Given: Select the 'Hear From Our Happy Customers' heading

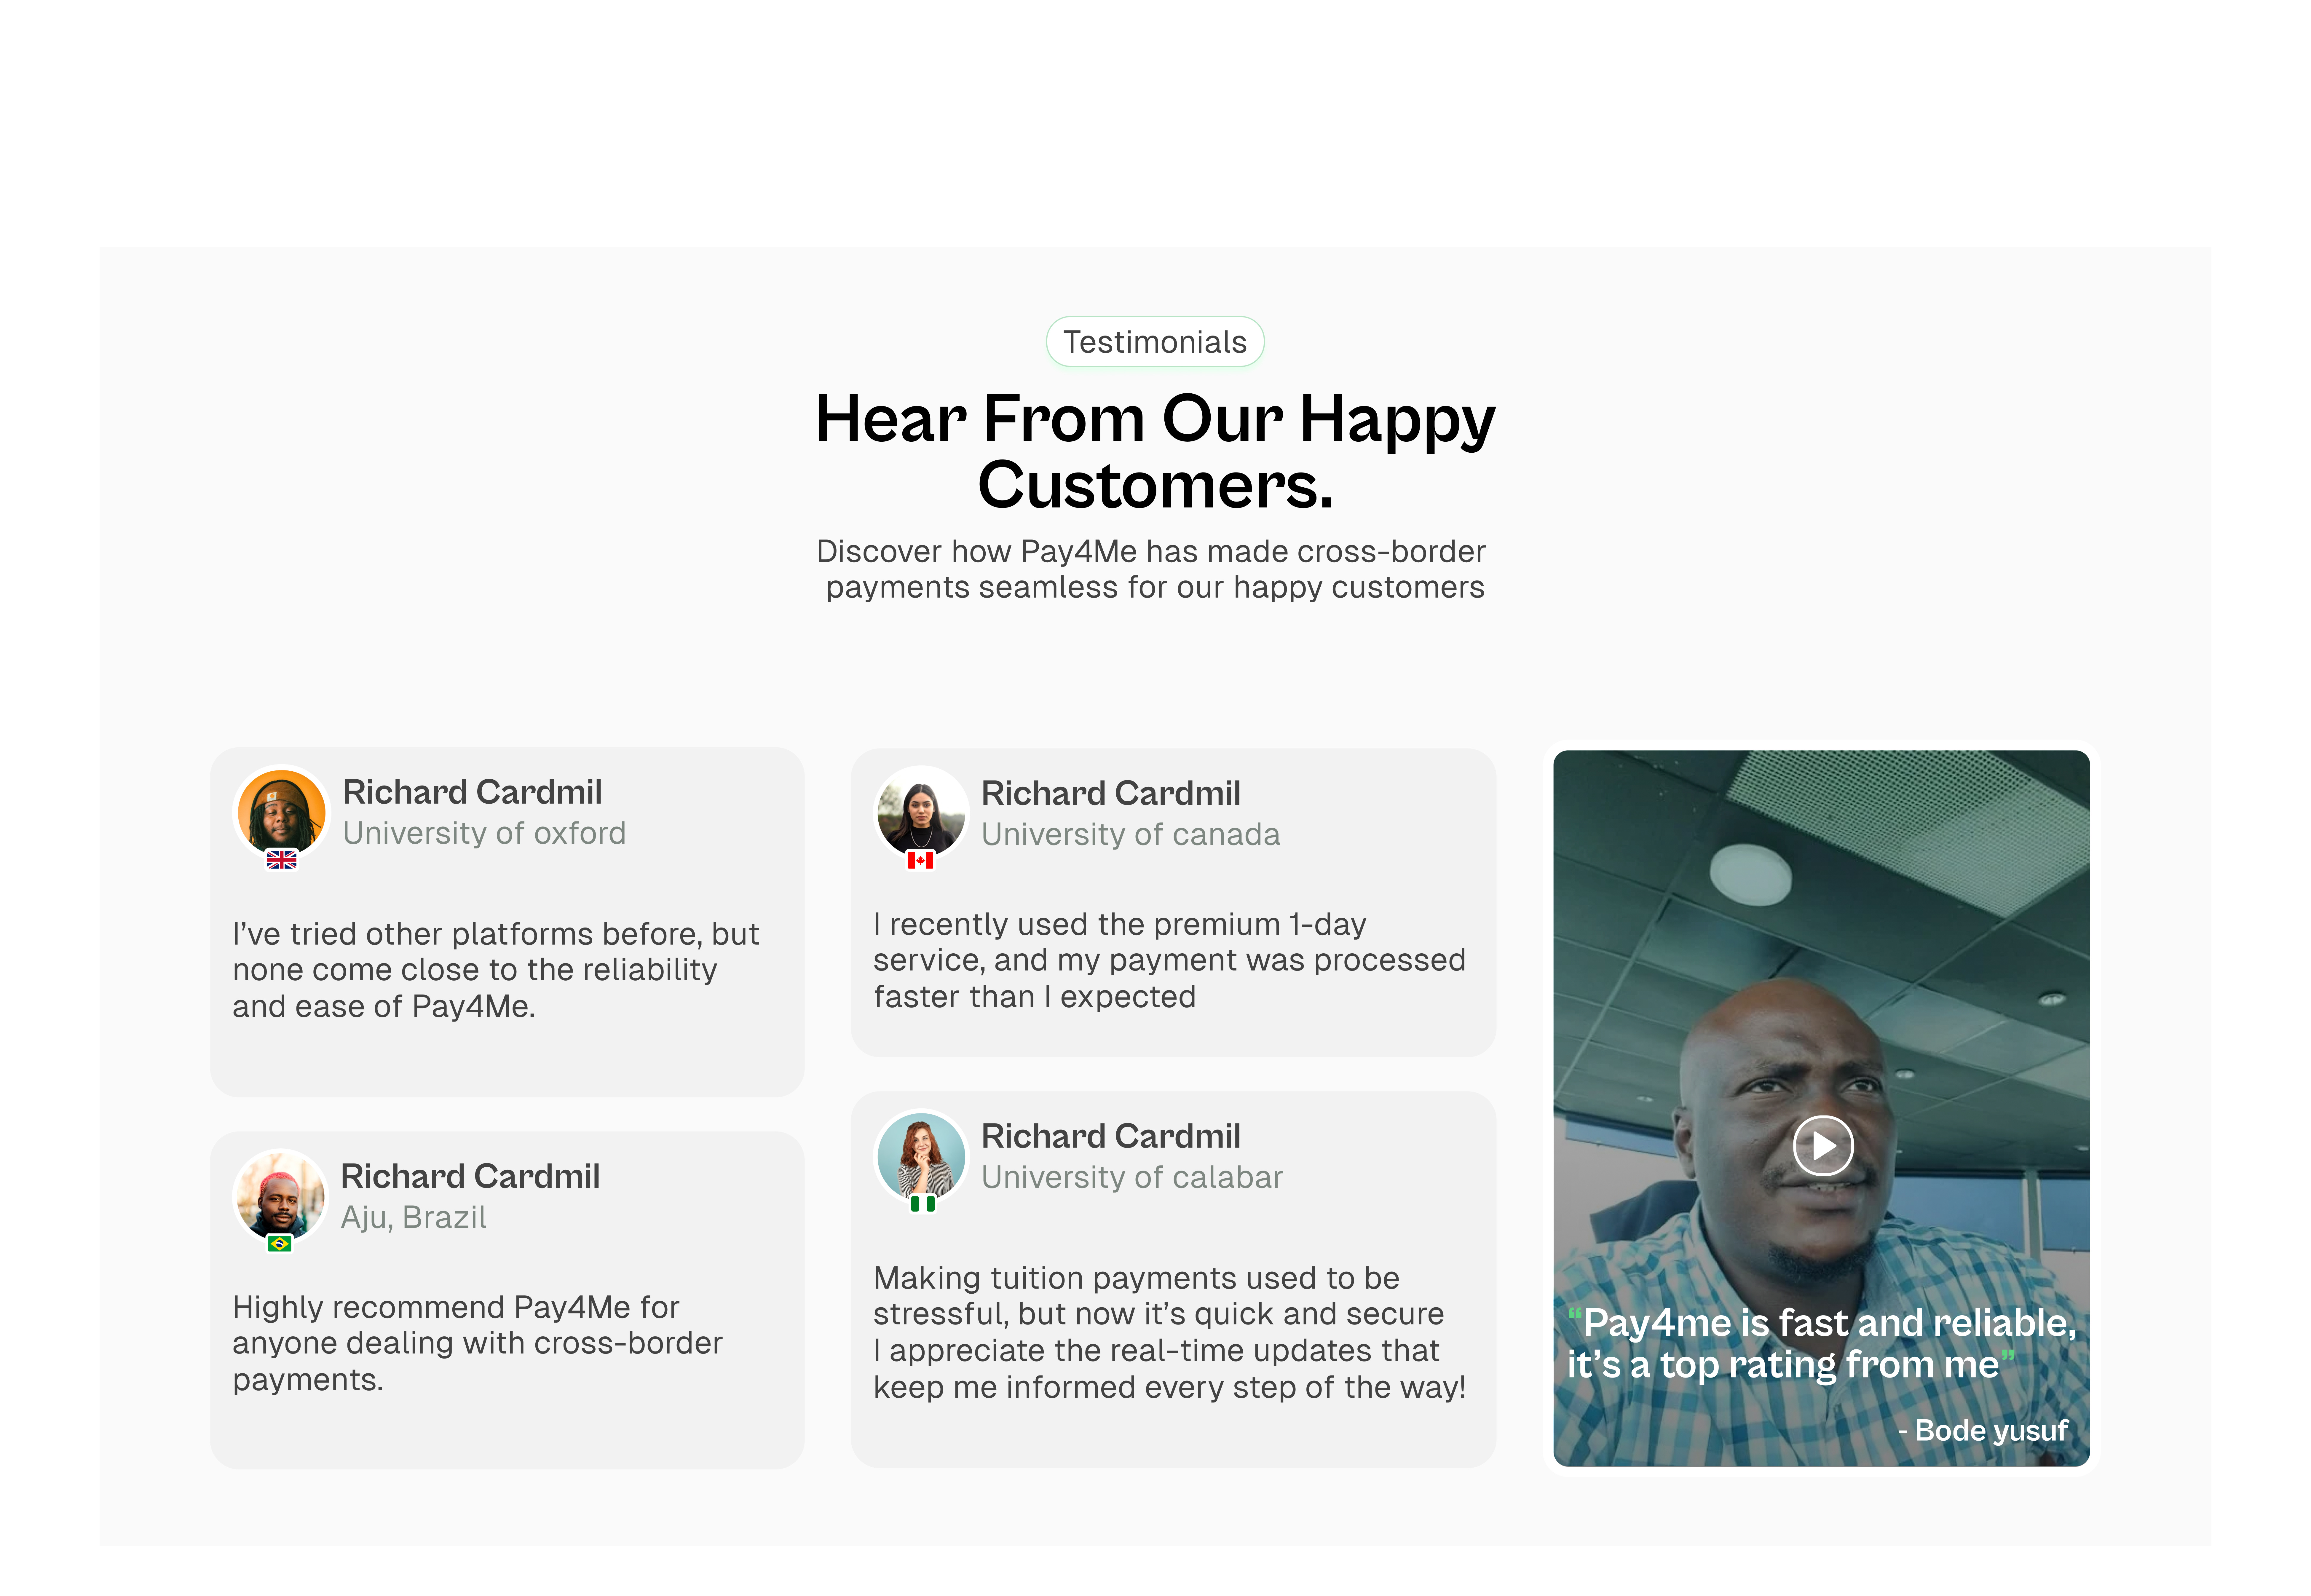Looking at the screenshot, I should coord(1155,451).
